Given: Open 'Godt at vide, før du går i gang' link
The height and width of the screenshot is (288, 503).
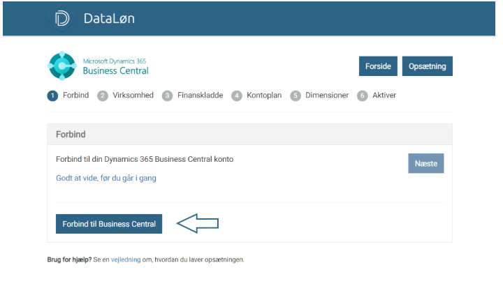Looking at the screenshot, I should pos(106,178).
